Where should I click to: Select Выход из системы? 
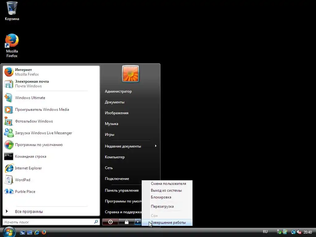point(167,190)
